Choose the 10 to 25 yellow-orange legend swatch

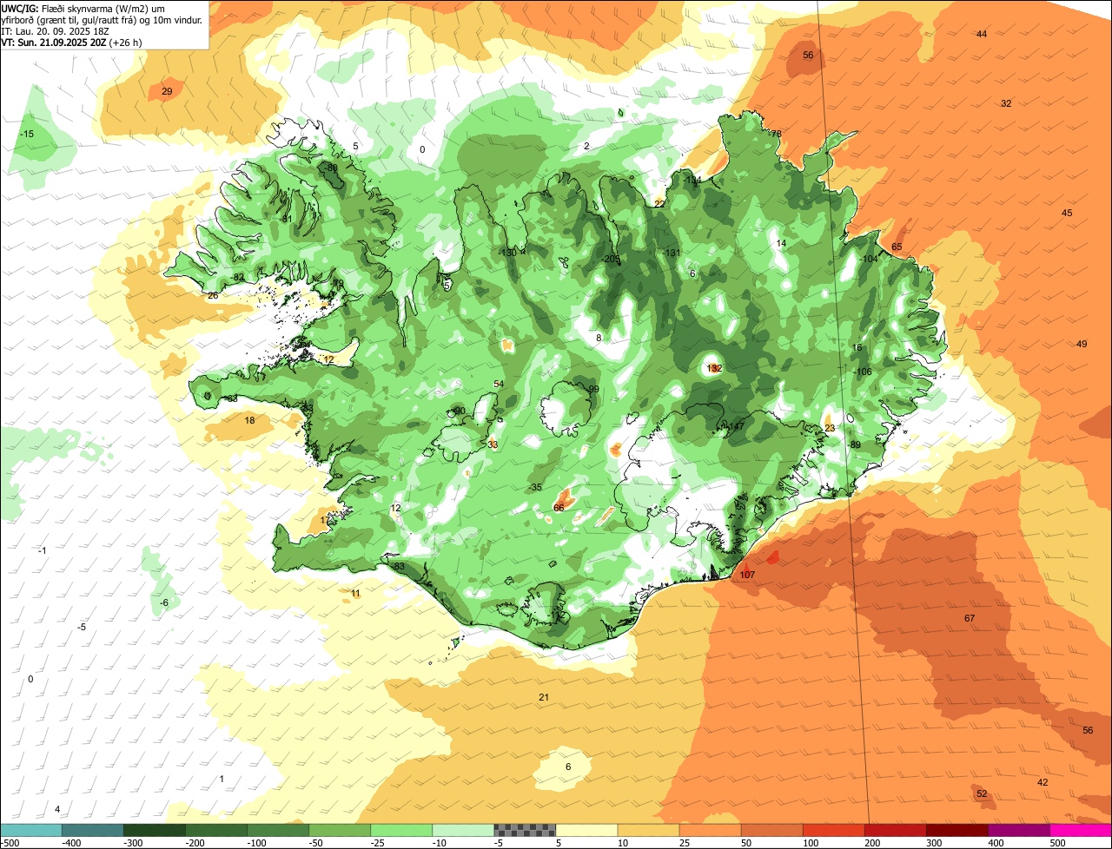coord(648,830)
